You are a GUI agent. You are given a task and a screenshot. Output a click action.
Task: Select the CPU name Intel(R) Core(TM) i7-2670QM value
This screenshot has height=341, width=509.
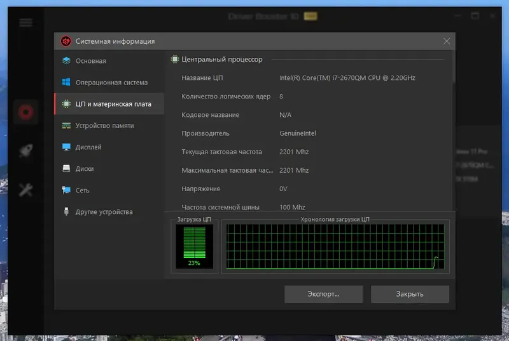coord(347,77)
